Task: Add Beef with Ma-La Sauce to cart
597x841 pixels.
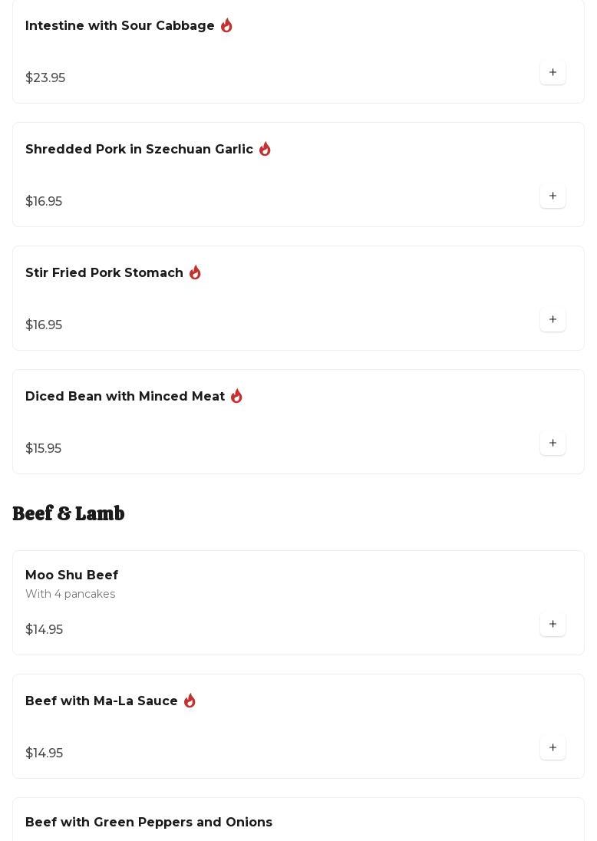Action: [552, 747]
